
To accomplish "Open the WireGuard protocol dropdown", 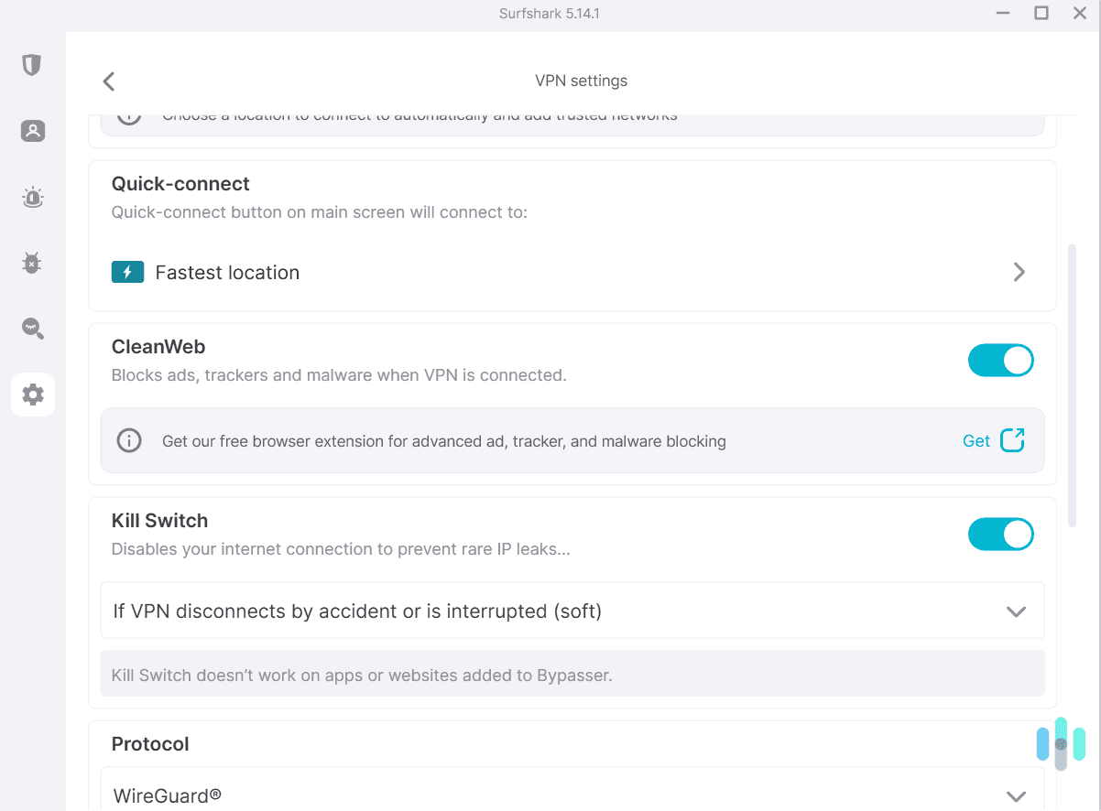I will [x=1016, y=796].
